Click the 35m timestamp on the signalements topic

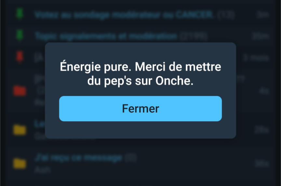(x=260, y=36)
